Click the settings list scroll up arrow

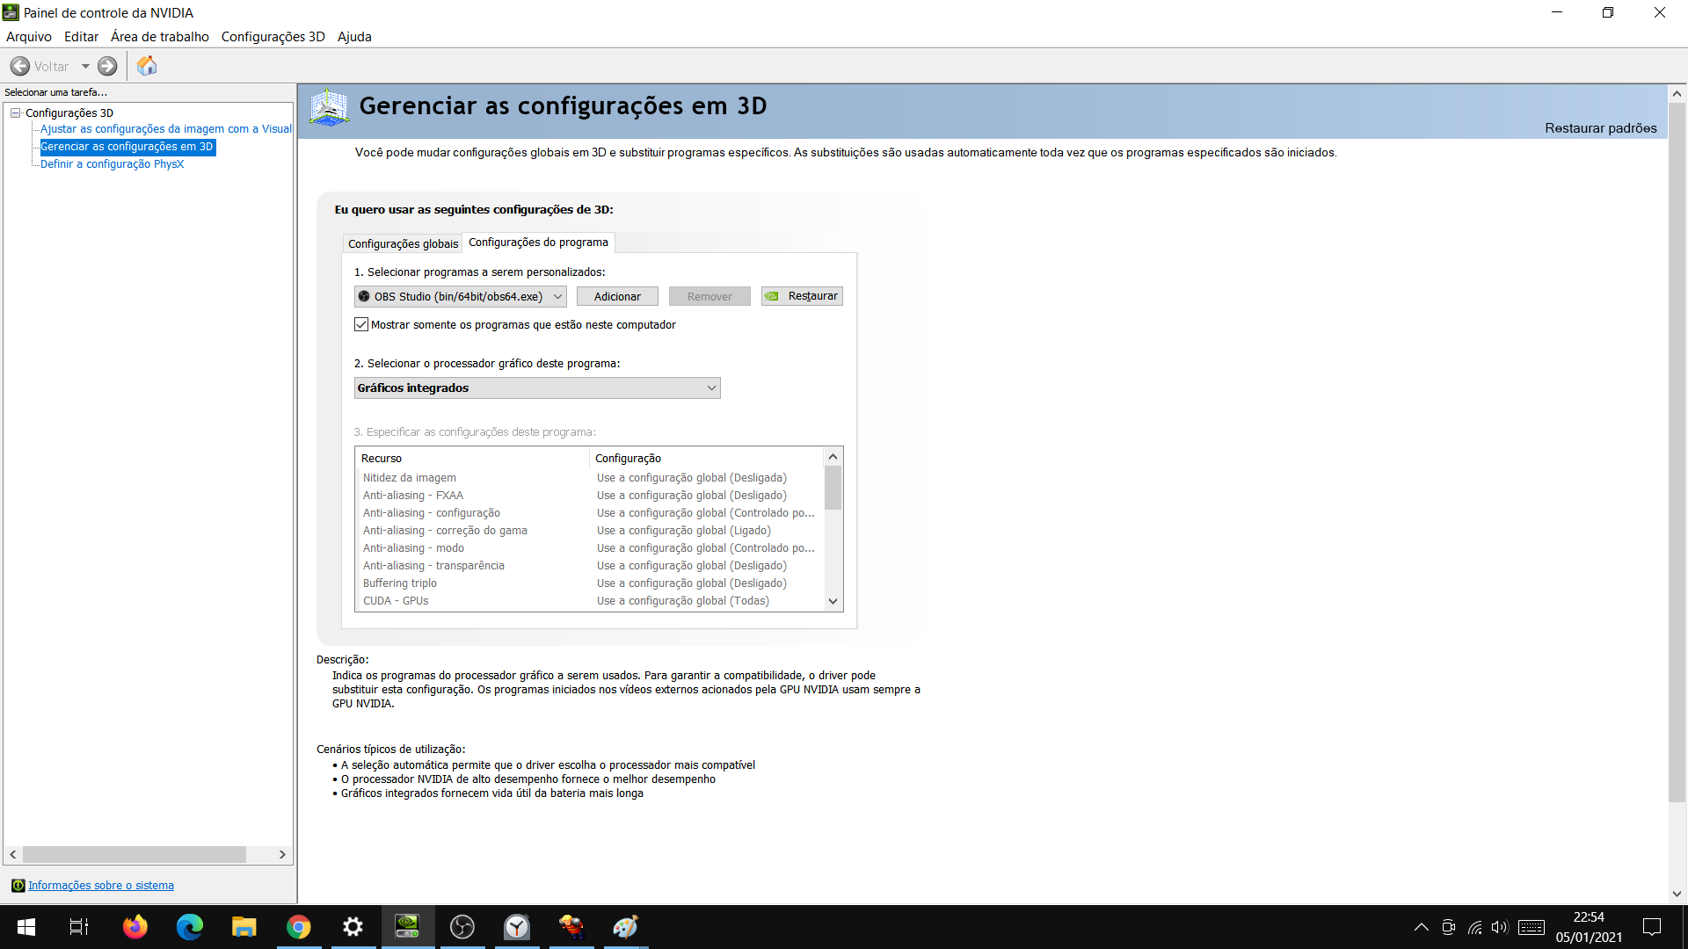[833, 456]
